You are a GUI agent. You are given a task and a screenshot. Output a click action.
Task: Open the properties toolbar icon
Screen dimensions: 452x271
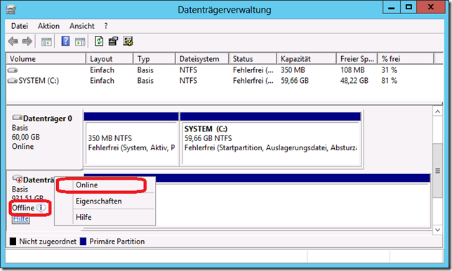coord(113,41)
